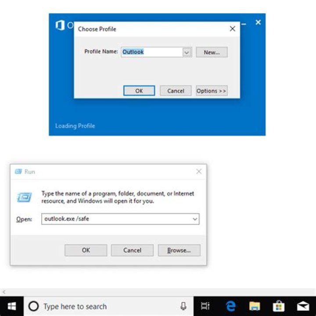Click Browse... in the Run dialog
Image resolution: width=316 pixels, height=316 pixels.
tap(179, 250)
